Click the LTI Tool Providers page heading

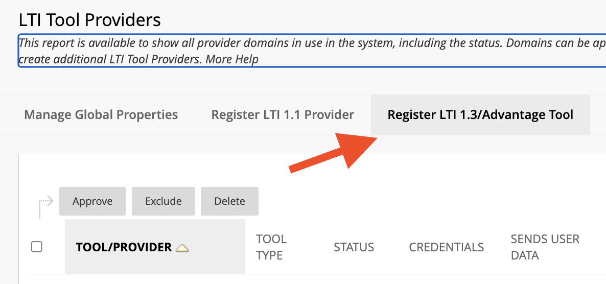(x=90, y=20)
